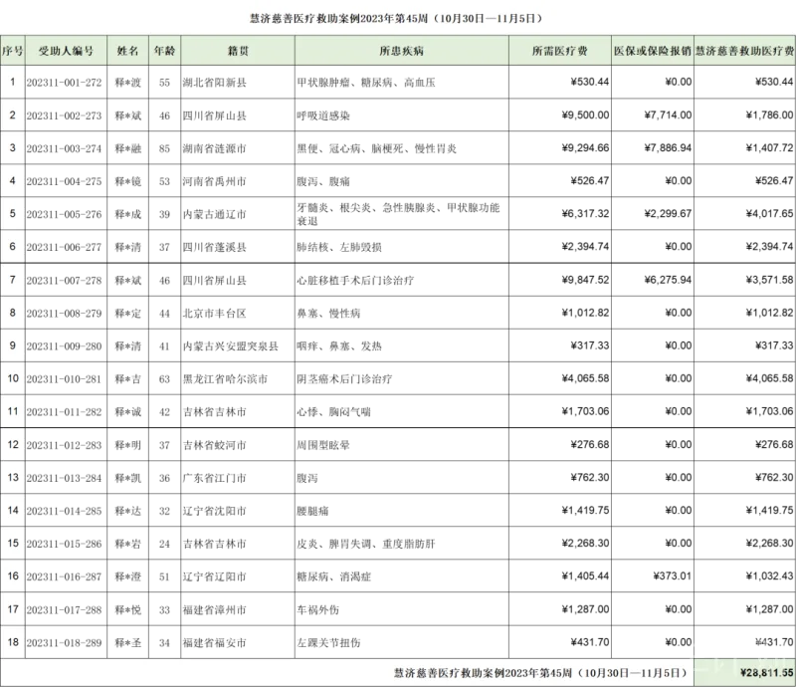Select row number 1 cell
Screen dimensions: 796x687
(x=12, y=82)
